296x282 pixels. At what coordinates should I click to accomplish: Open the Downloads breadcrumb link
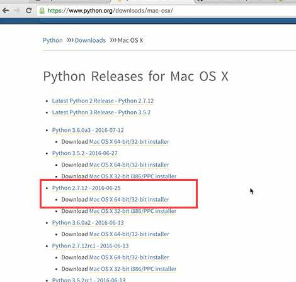tap(90, 40)
